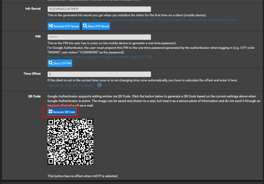Click the 'no effect when mOTP is selected' notice

[83, 176]
